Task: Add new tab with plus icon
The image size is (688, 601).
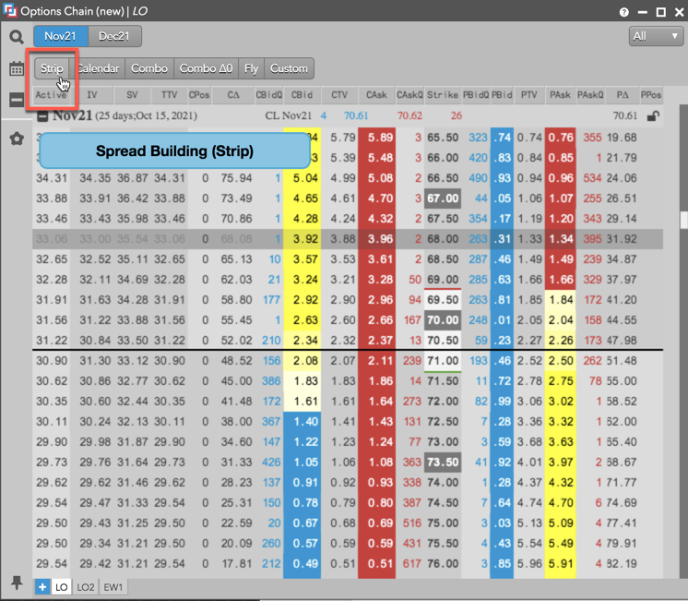Action: click(42, 586)
